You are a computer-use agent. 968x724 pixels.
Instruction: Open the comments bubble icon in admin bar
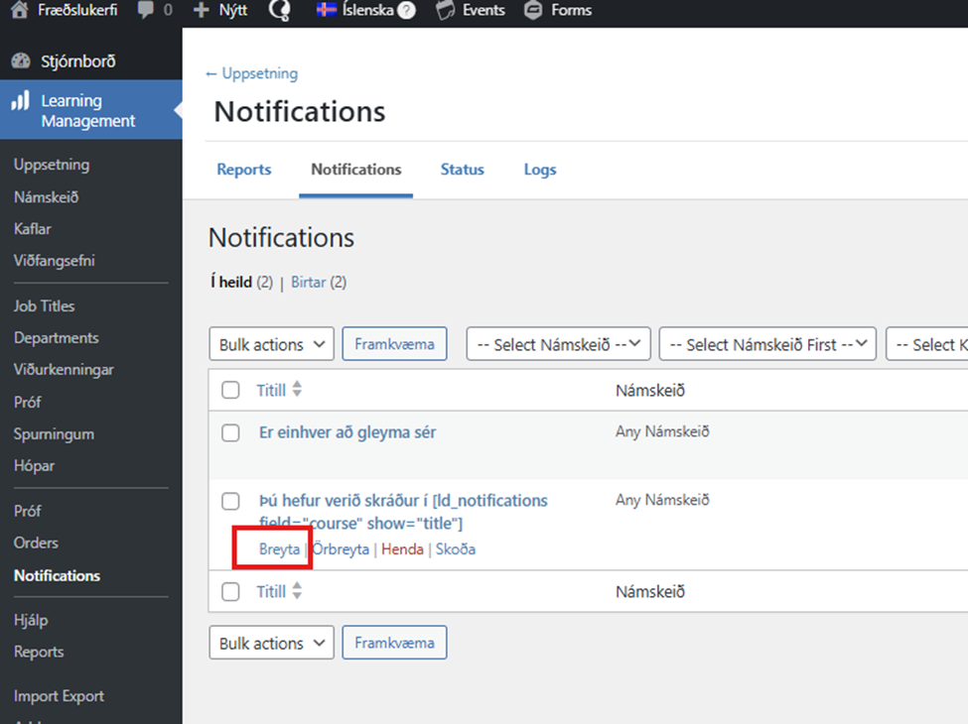coord(146,11)
